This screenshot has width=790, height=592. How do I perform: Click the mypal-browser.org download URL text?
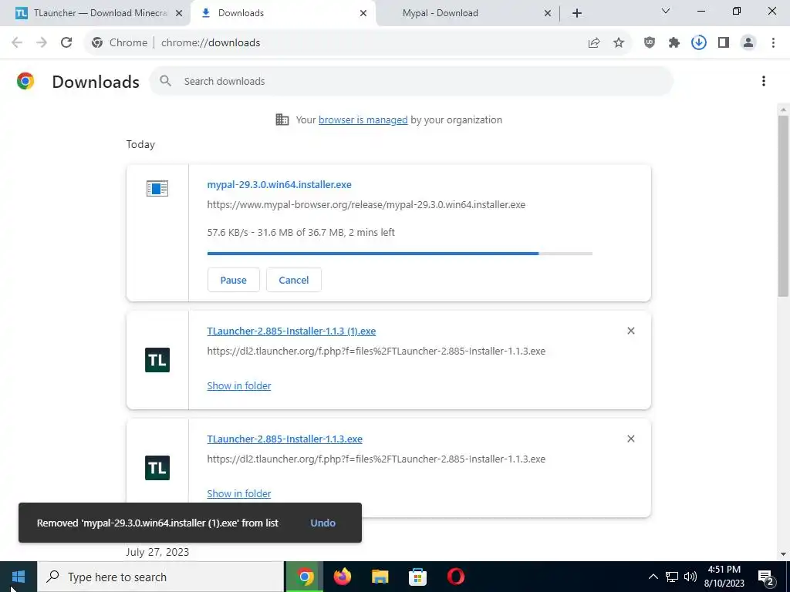tap(366, 205)
